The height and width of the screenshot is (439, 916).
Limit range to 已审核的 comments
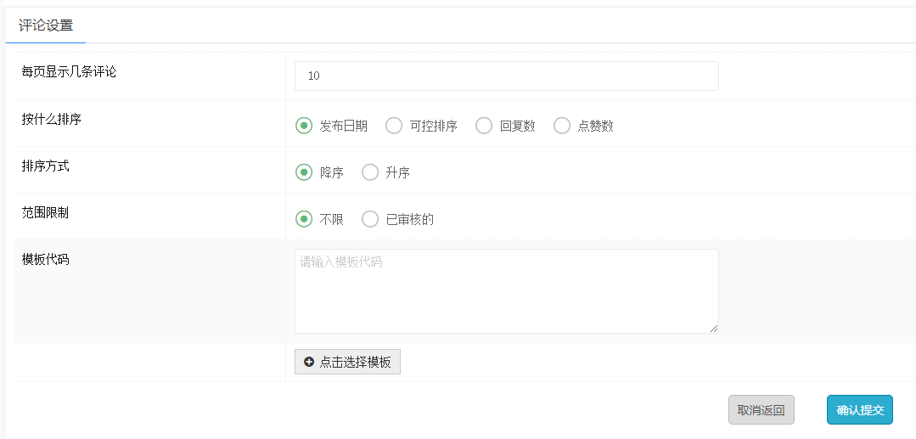point(370,219)
